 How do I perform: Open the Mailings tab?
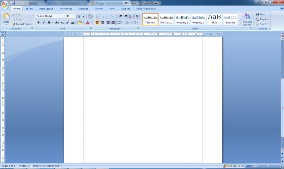(83, 9)
